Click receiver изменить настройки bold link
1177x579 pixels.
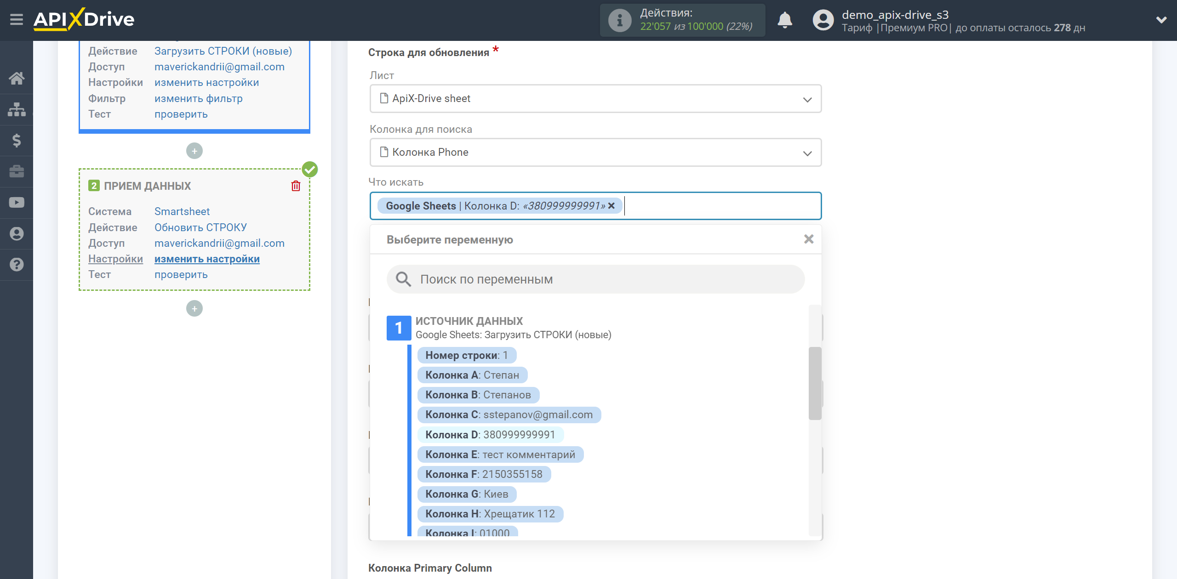207,259
